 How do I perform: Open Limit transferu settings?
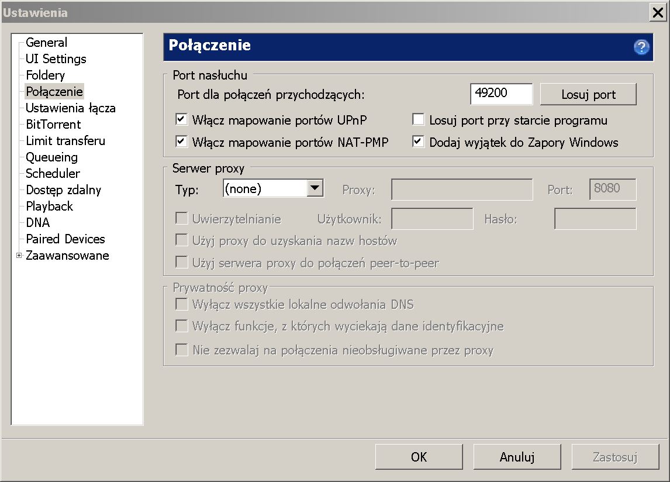[65, 141]
